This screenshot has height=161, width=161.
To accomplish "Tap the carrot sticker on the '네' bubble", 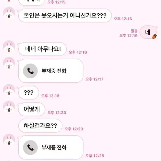I will click(155, 36).
